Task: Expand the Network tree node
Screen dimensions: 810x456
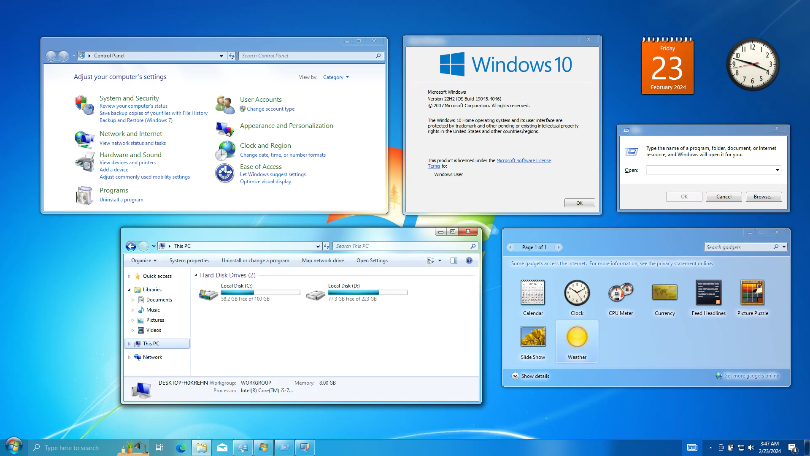Action: coord(129,357)
